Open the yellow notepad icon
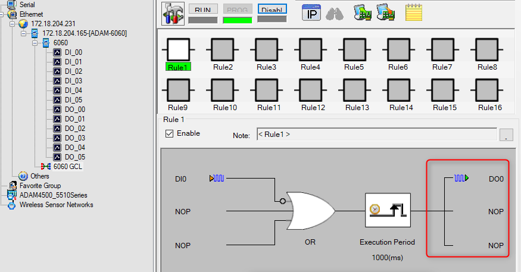Image resolution: width=521 pixels, height=272 pixels. click(414, 13)
